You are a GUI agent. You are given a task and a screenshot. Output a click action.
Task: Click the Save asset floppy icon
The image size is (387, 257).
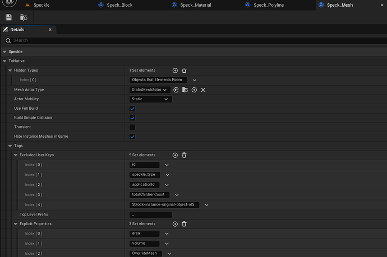click(8, 17)
